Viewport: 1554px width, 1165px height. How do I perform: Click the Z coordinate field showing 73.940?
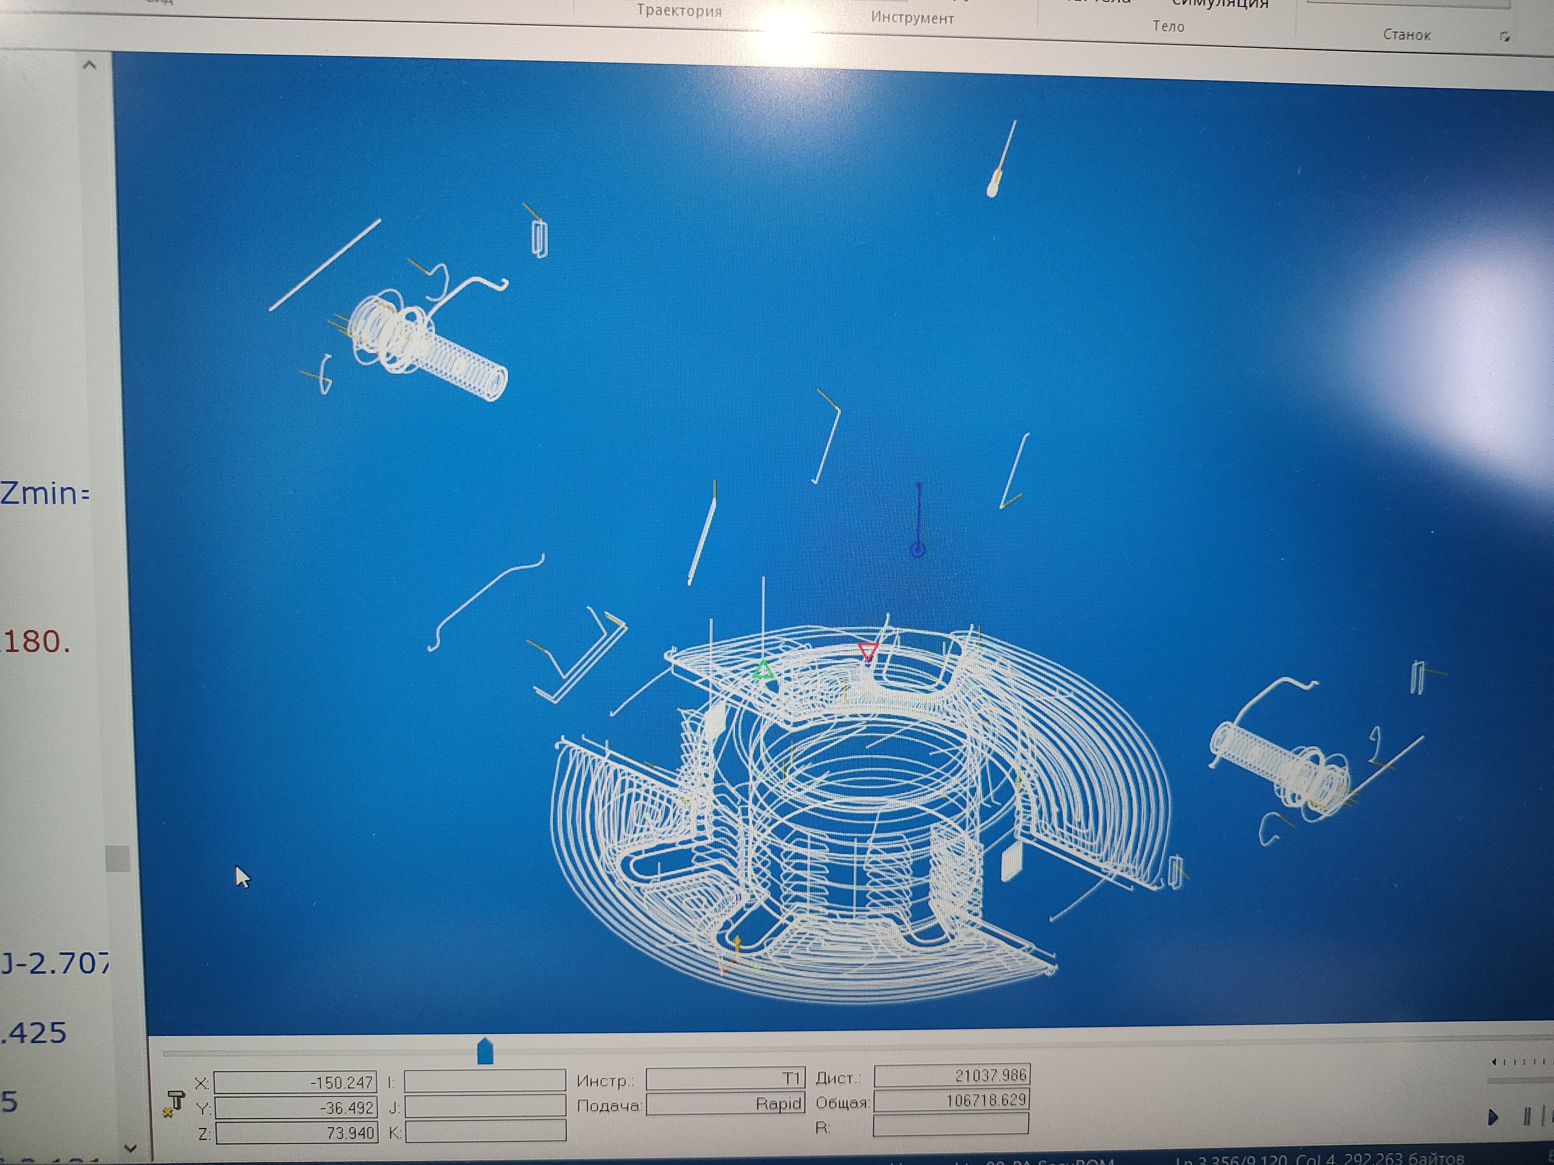pos(296,1133)
